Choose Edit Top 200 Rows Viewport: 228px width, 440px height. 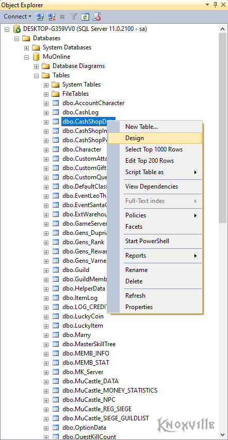(x=155, y=161)
